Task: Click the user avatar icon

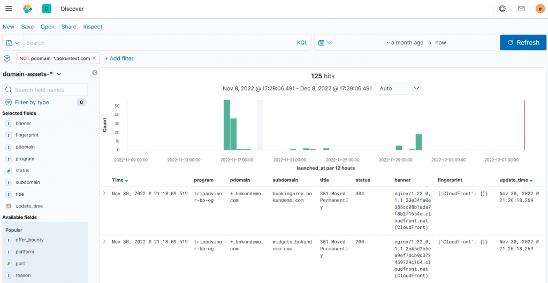Action: 539,9
